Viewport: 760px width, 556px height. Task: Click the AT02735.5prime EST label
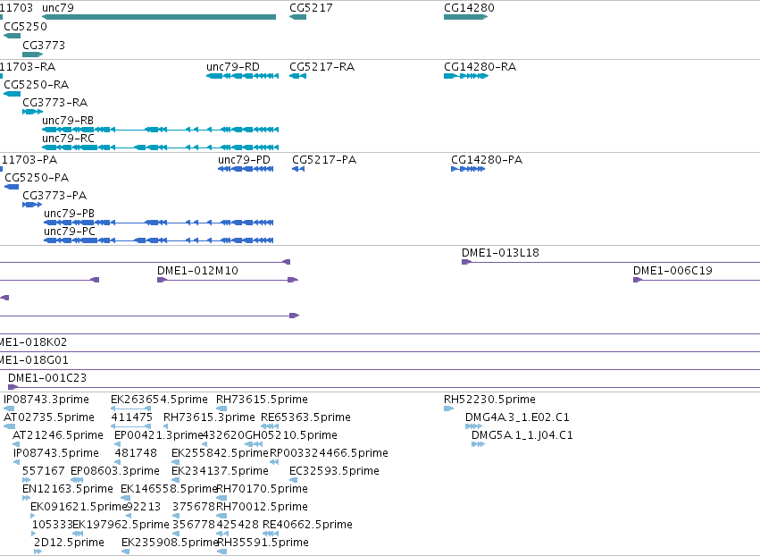tap(49, 417)
